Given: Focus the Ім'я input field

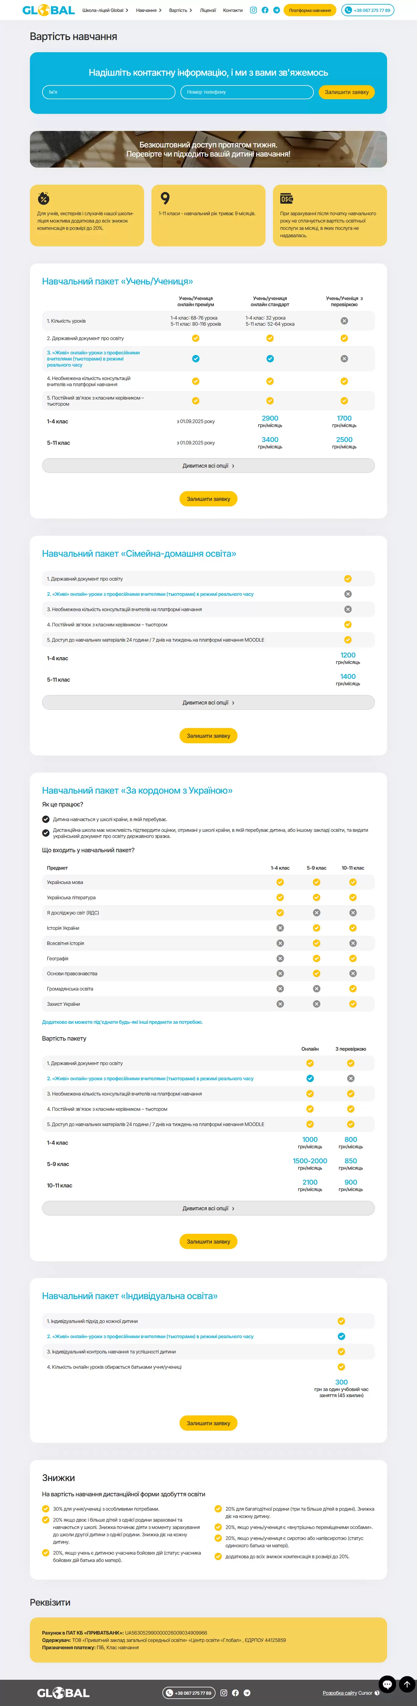Looking at the screenshot, I should click(x=109, y=92).
